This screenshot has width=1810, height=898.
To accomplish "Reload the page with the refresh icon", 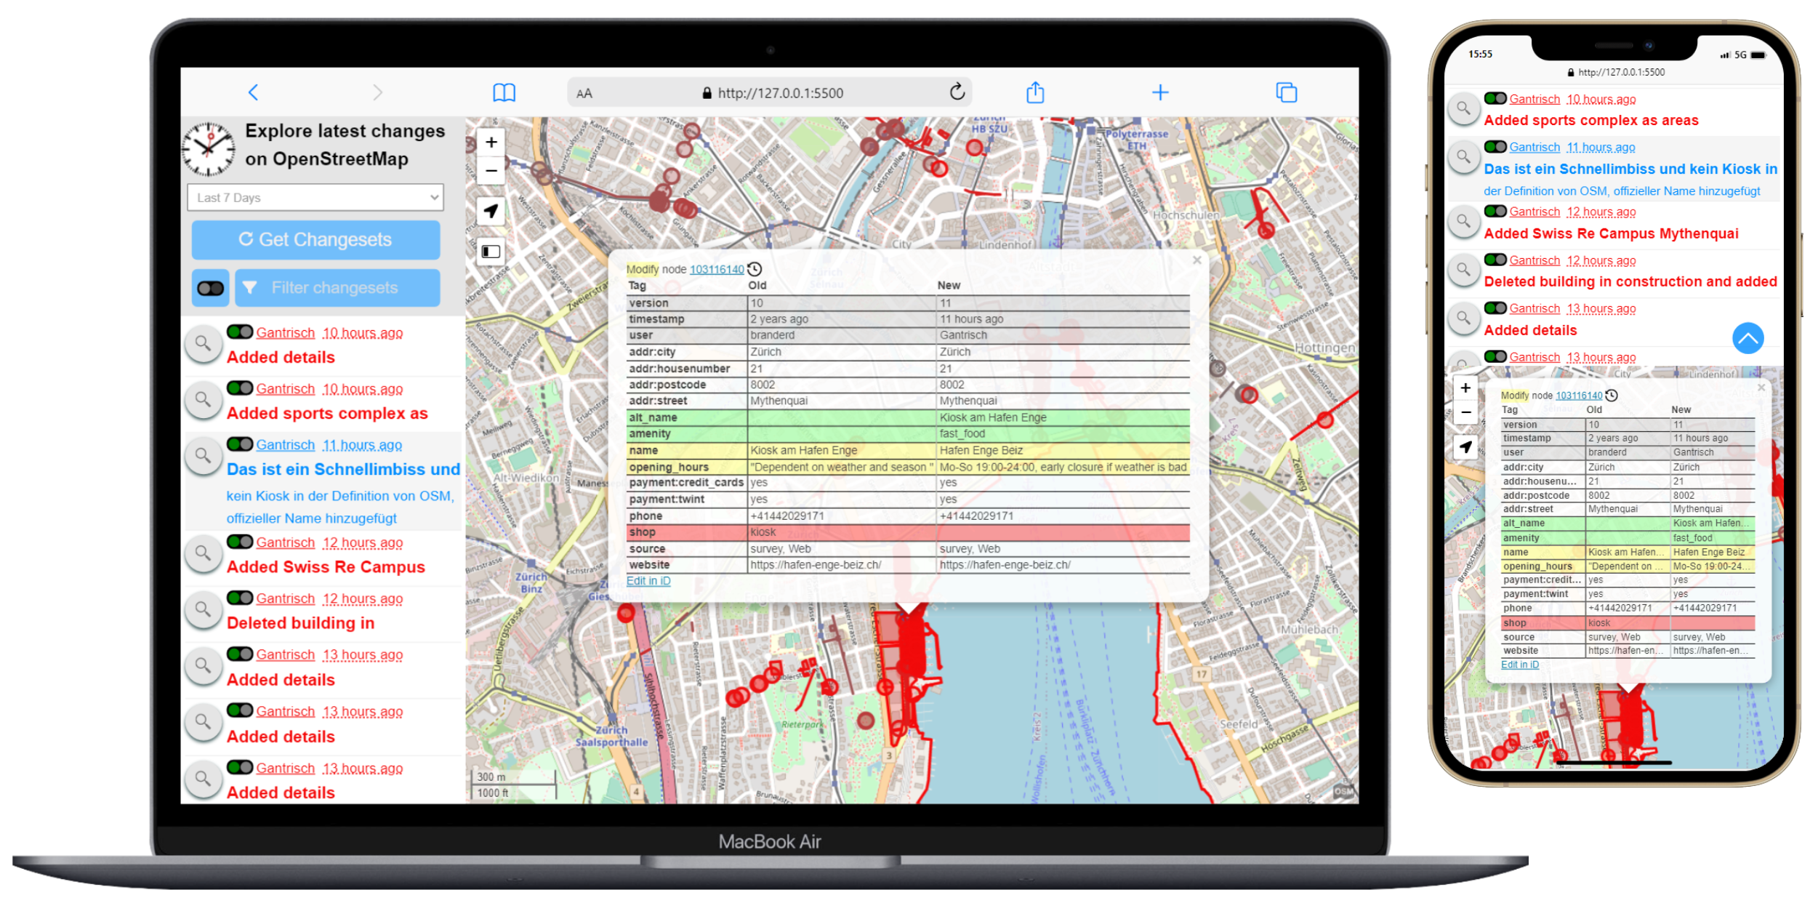I will tap(957, 92).
